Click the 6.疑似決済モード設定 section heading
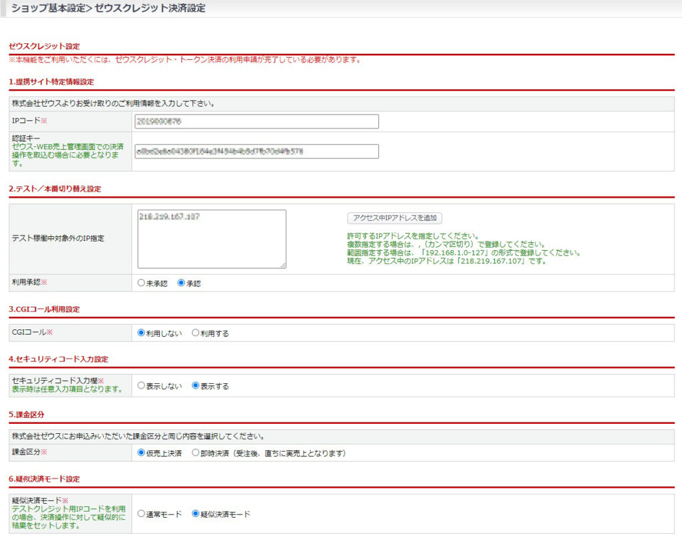This screenshot has height=537, width=682. [x=45, y=479]
